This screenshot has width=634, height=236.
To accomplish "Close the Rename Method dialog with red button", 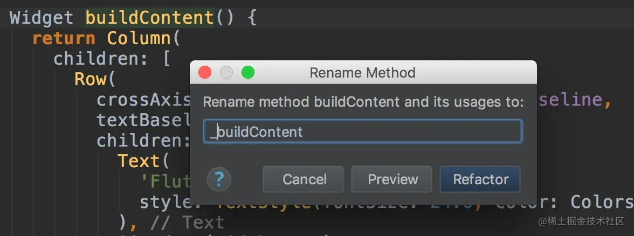I will click(205, 73).
